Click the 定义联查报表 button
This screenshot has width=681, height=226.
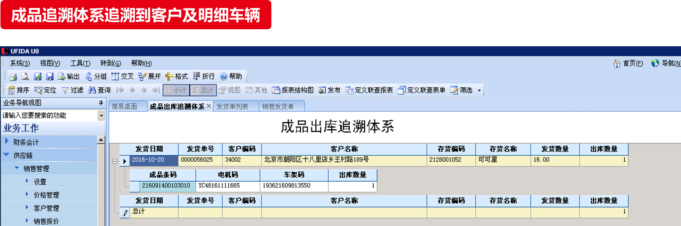[x=370, y=90]
